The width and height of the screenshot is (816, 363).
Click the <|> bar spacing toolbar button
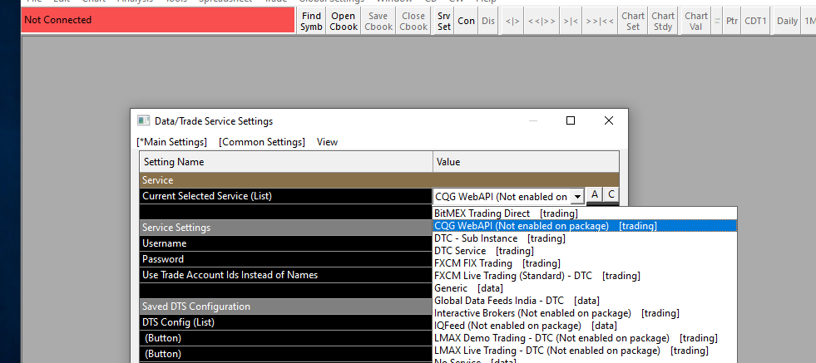click(512, 22)
